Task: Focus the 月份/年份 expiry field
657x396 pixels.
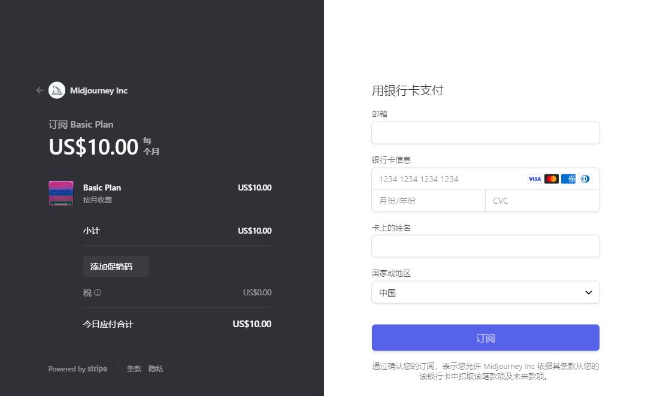Action: click(x=428, y=201)
